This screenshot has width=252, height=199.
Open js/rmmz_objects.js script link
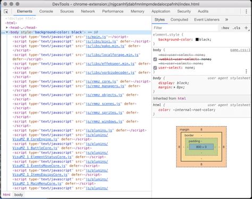(104, 95)
